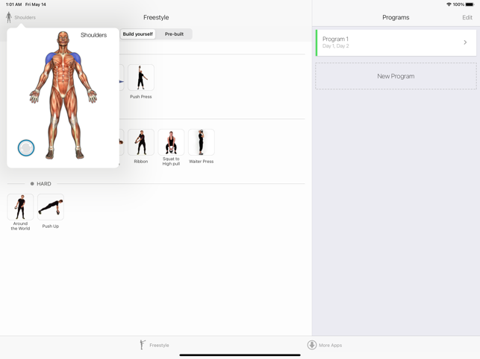Viewport: 480px width, 359px height.
Task: Choose the Ribbon exercise
Action: 140,142
